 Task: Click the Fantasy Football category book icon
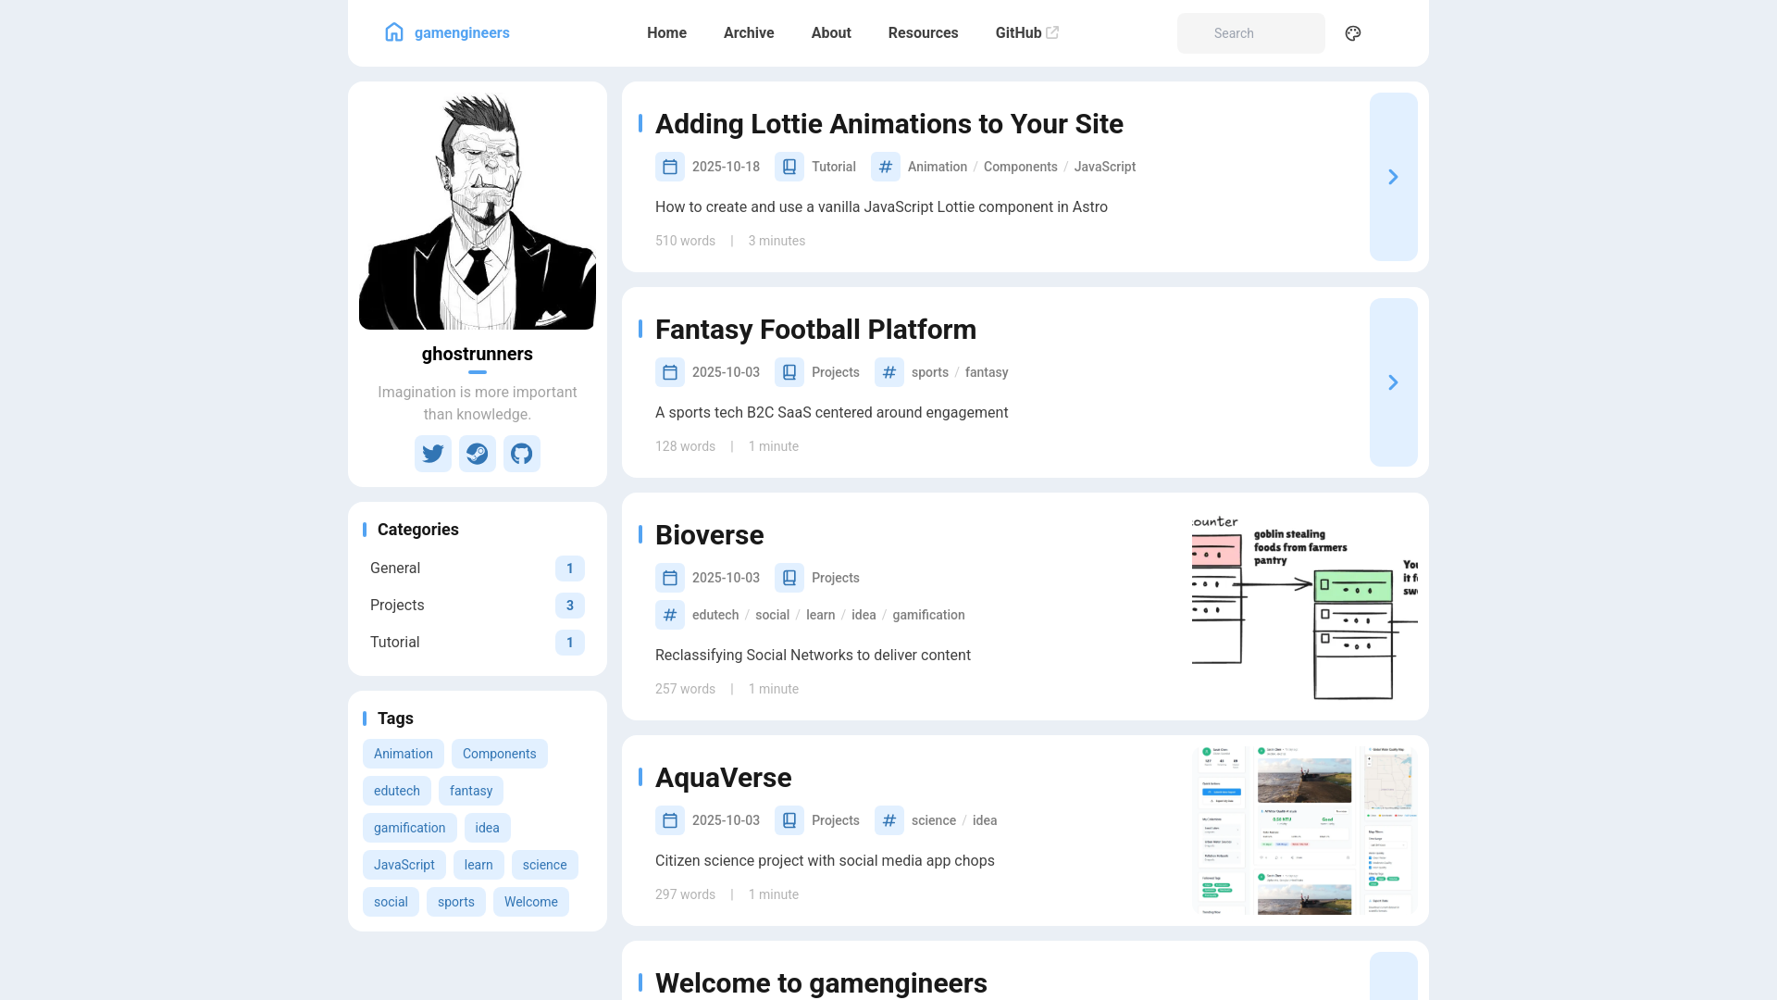click(789, 372)
